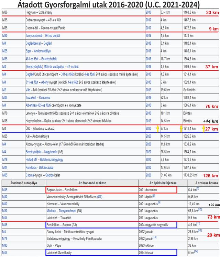Select the 'Üllő – Albertirsa szakasz' cell
The height and width of the screenshot is (257, 220).
(x=85, y=128)
